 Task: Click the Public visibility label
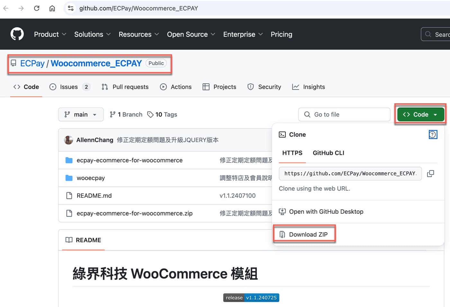click(156, 63)
